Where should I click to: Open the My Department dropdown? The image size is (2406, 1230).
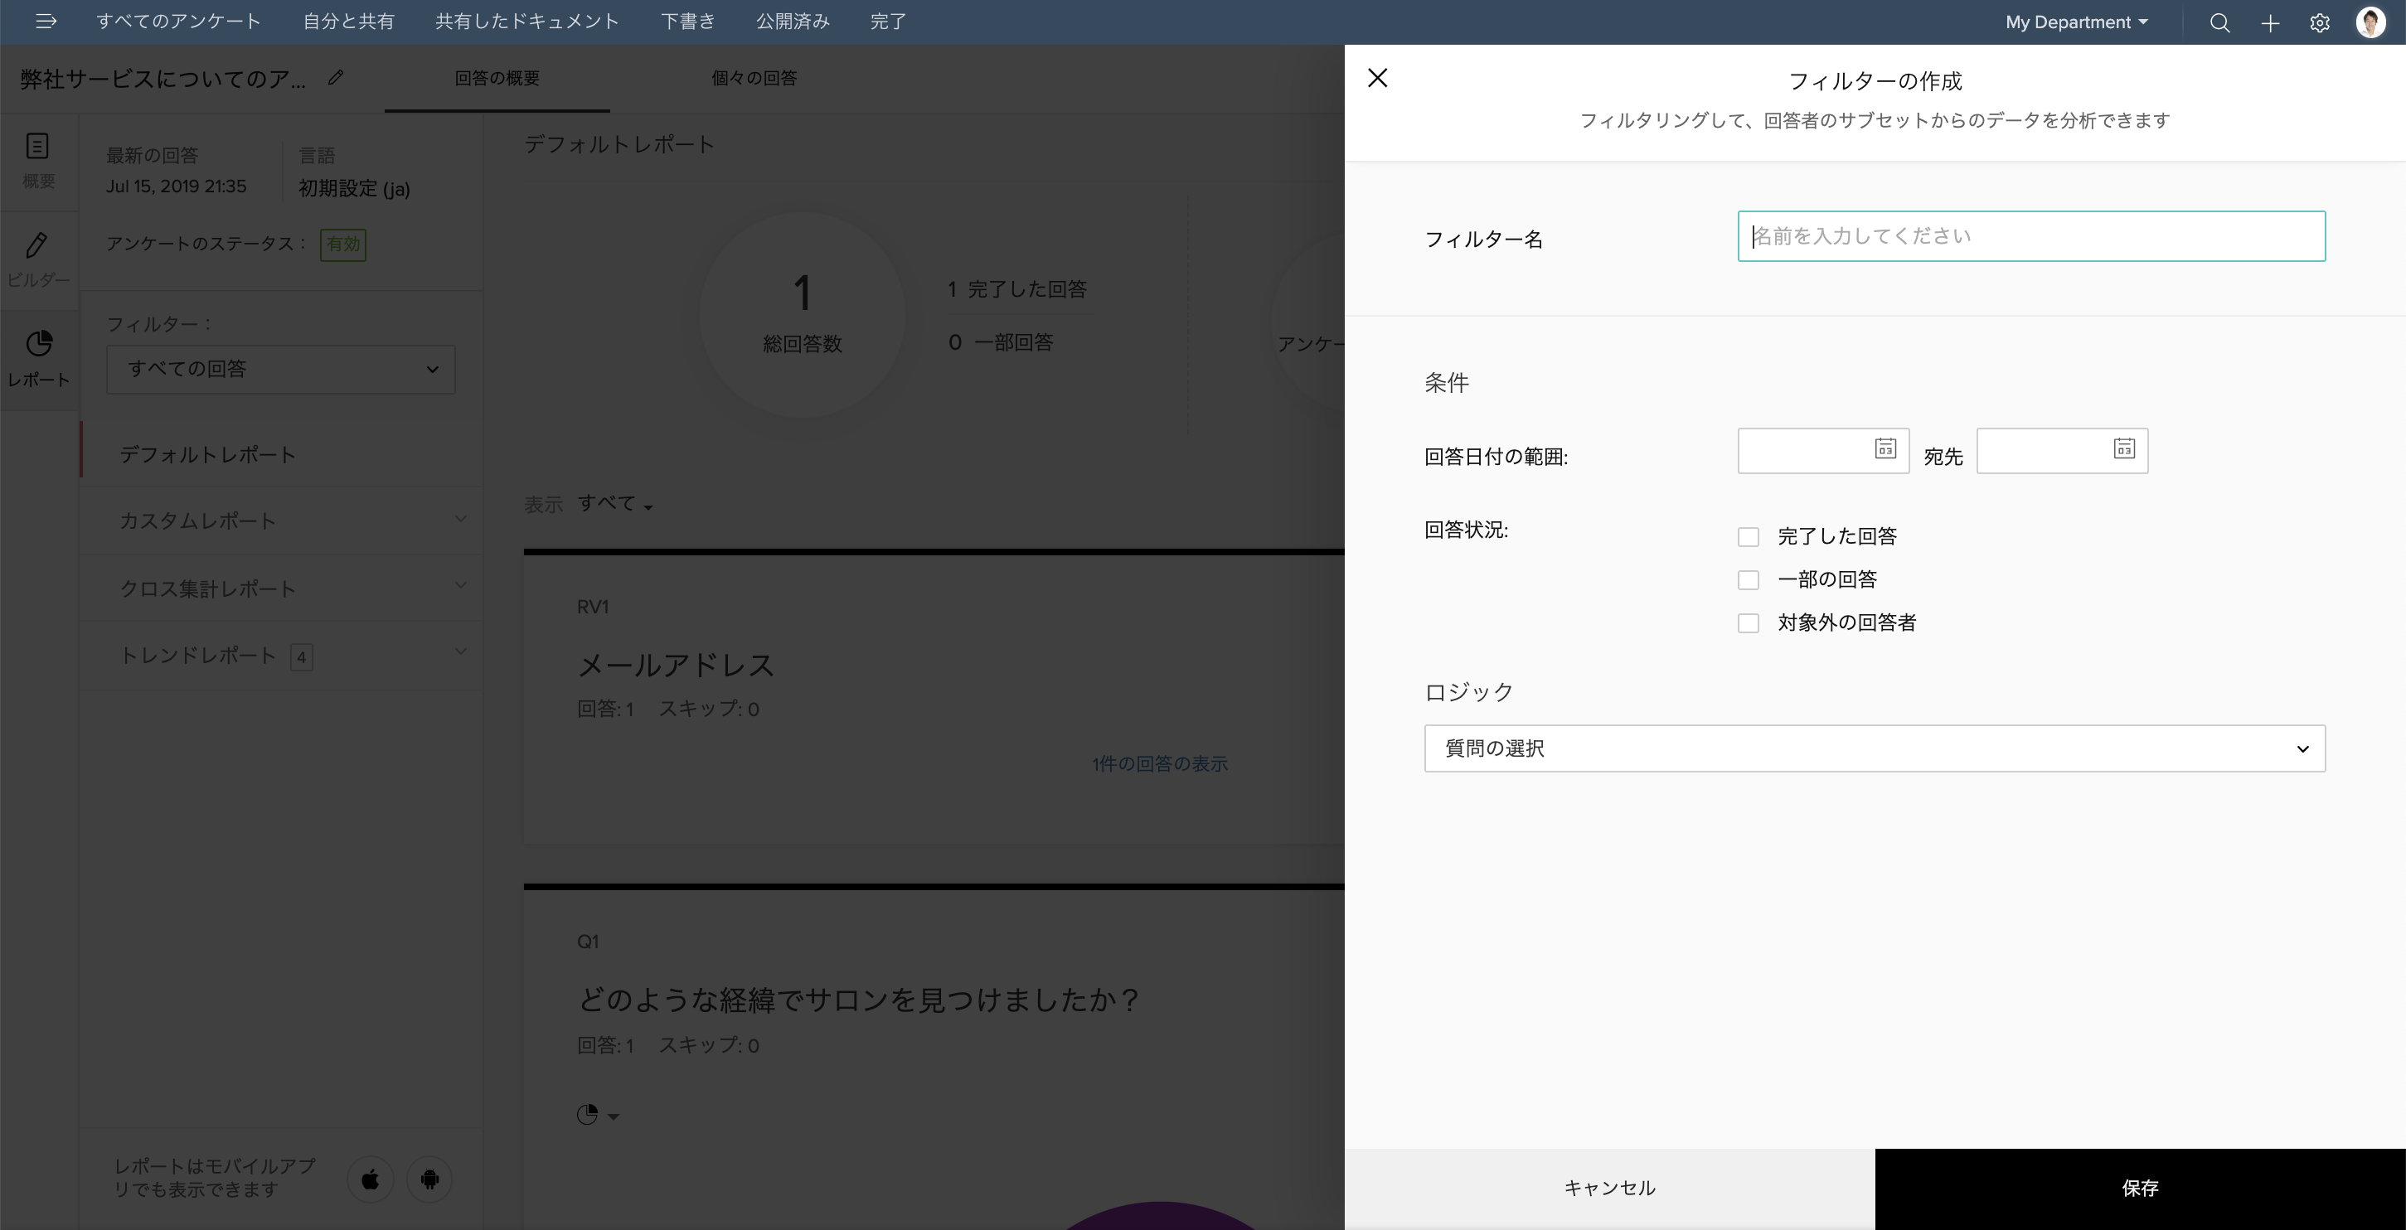[2076, 22]
